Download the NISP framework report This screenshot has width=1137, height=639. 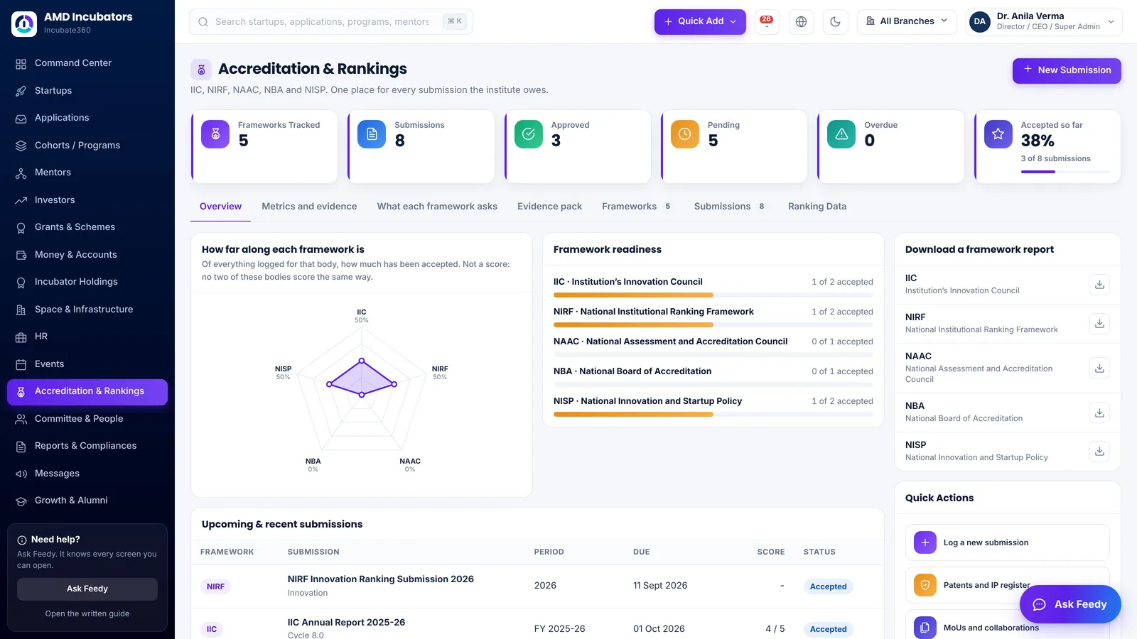tap(1099, 452)
